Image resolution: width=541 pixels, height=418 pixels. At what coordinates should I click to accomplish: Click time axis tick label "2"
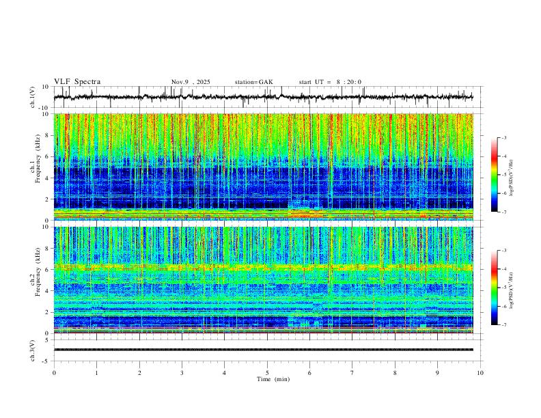[139, 373]
